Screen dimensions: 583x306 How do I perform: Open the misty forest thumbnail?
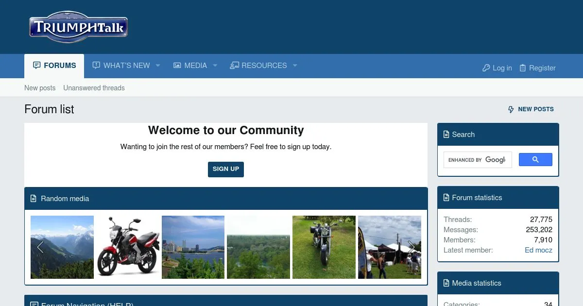258,247
